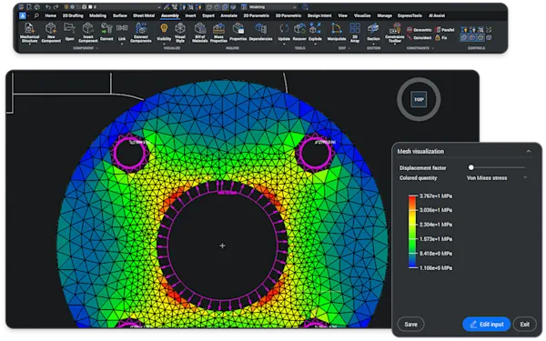Click the Redo arrow in quick access bar
The height and width of the screenshot is (341, 546).
coord(56,7)
